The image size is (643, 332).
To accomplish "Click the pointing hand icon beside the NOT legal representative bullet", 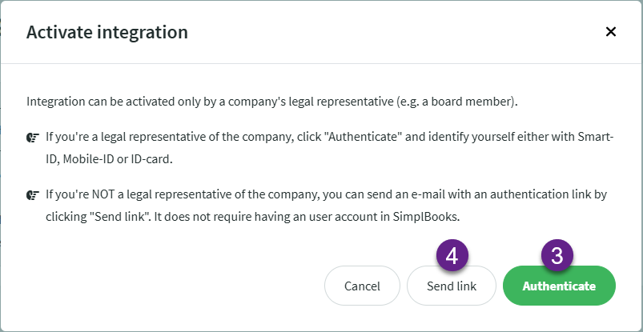I will [x=32, y=195].
